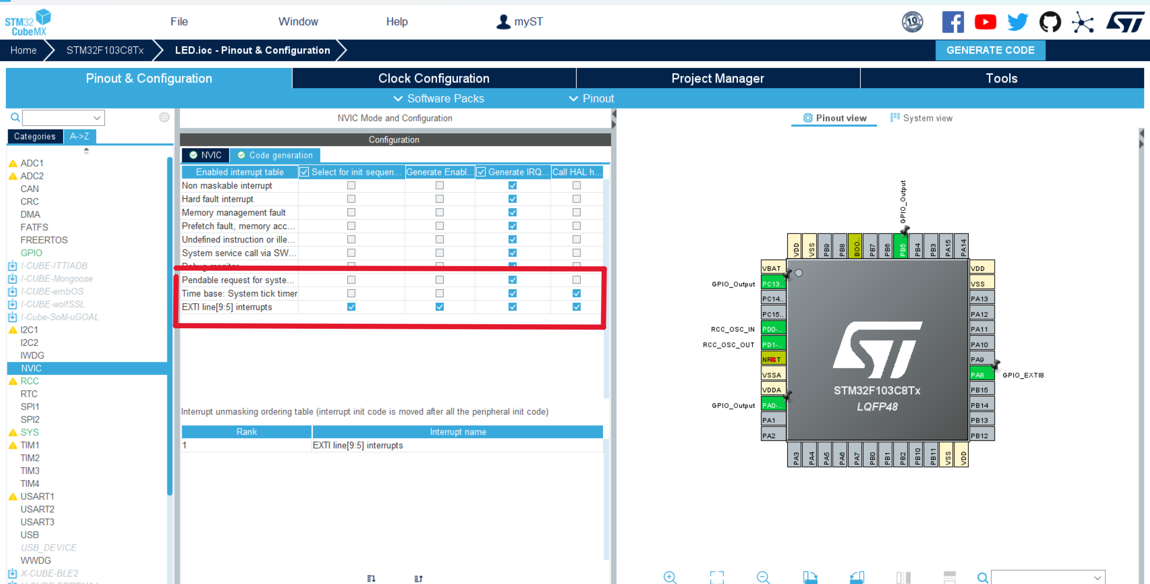Select GPIO in the categories list

pos(31,253)
